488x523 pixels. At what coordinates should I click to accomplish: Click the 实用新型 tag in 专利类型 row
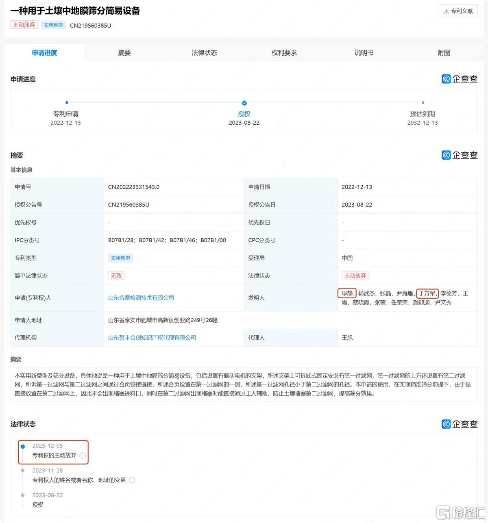(121, 258)
